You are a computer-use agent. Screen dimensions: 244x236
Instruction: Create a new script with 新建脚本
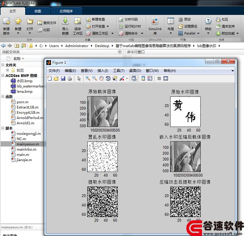(6, 26)
